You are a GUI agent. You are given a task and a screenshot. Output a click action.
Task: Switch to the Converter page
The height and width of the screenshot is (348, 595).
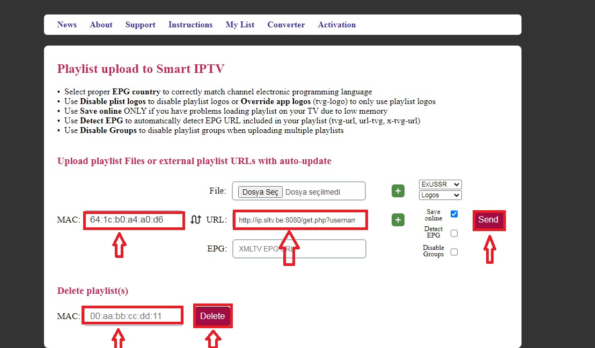(286, 25)
